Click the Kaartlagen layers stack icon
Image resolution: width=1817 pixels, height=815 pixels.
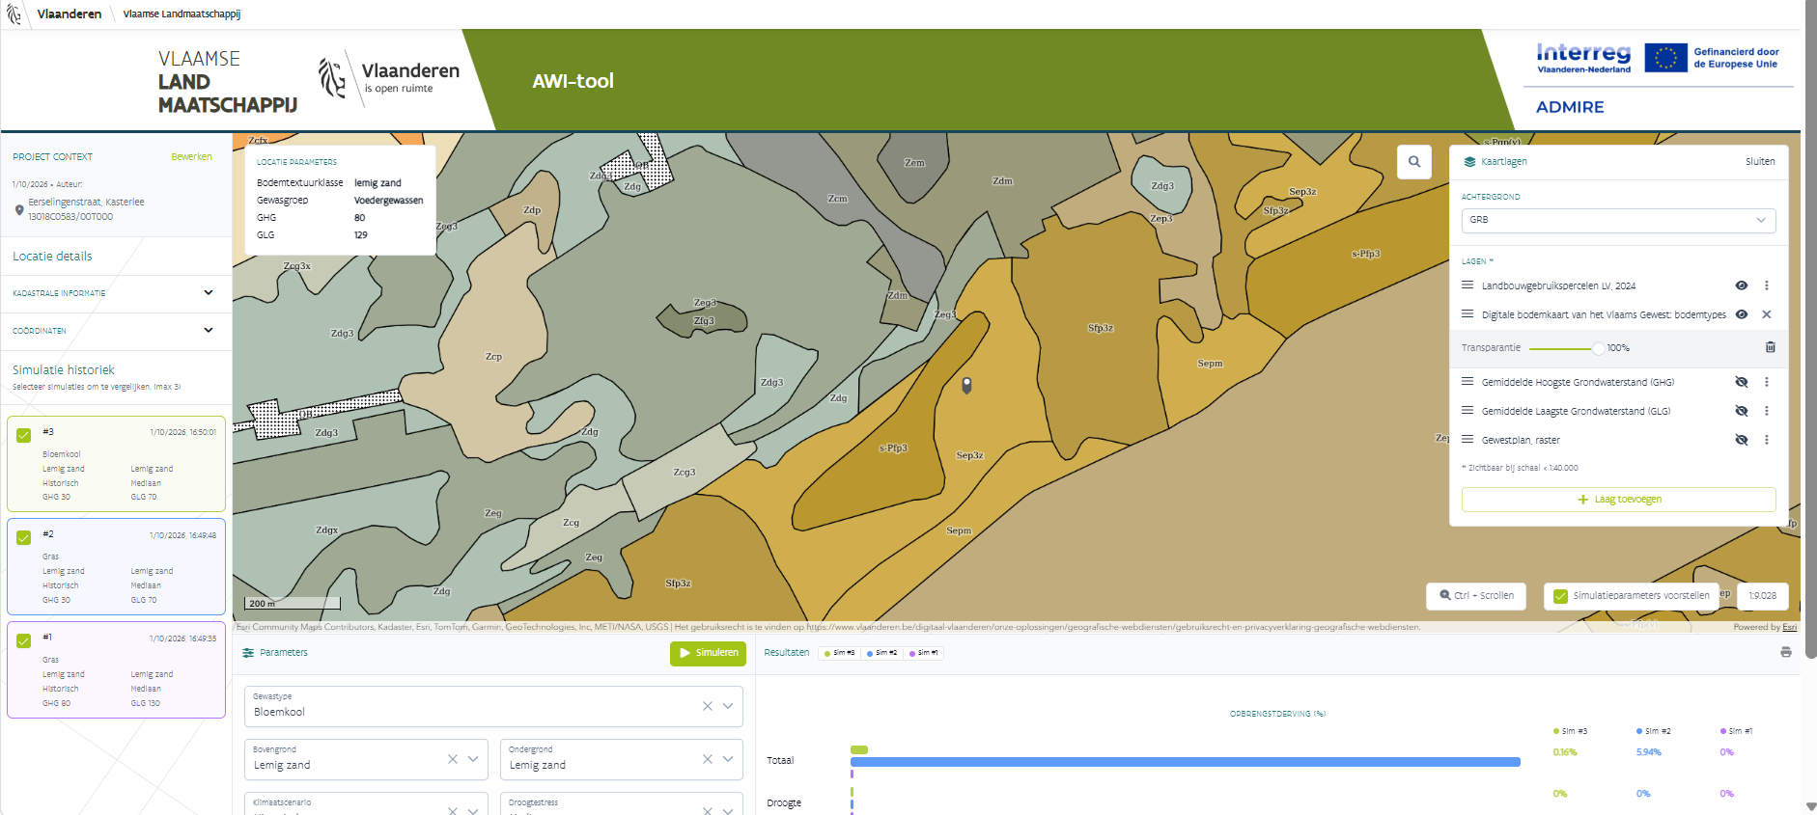(1469, 162)
